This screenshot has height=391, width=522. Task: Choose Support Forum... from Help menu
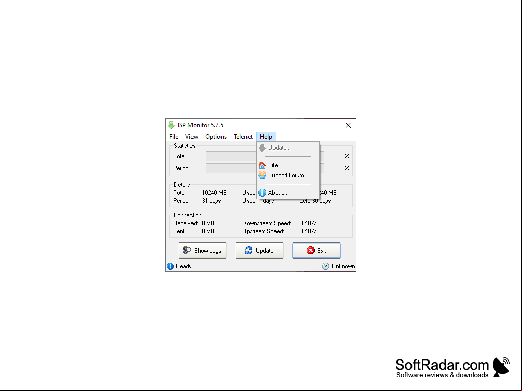pos(288,175)
